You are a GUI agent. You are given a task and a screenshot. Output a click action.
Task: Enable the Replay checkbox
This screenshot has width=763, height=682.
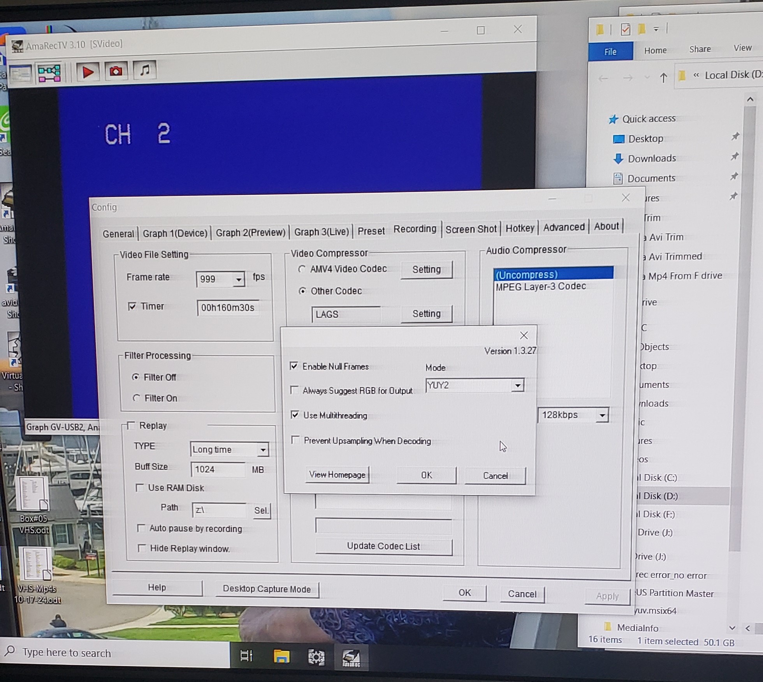pos(131,425)
